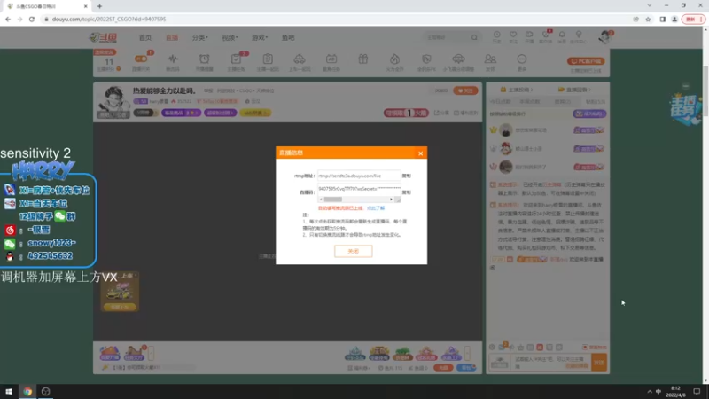
Task: Open the 鱼吧 nav item
Action: (x=288, y=37)
